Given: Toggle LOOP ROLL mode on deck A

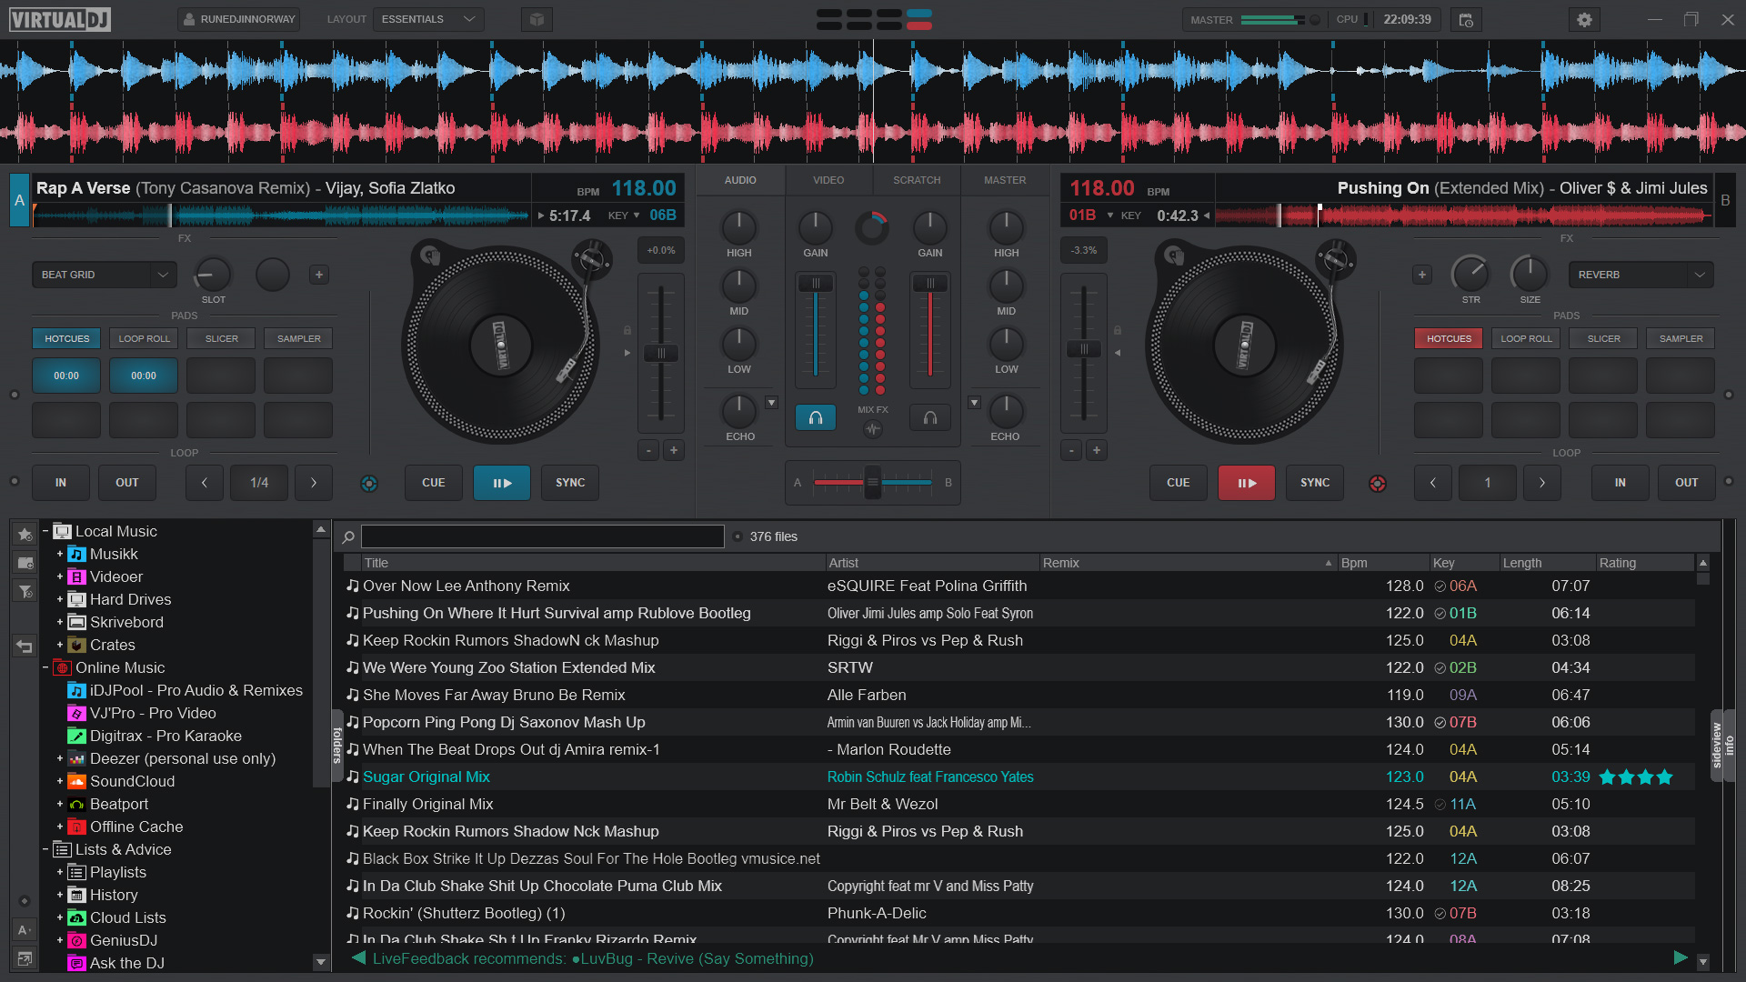Looking at the screenshot, I should (144, 337).
